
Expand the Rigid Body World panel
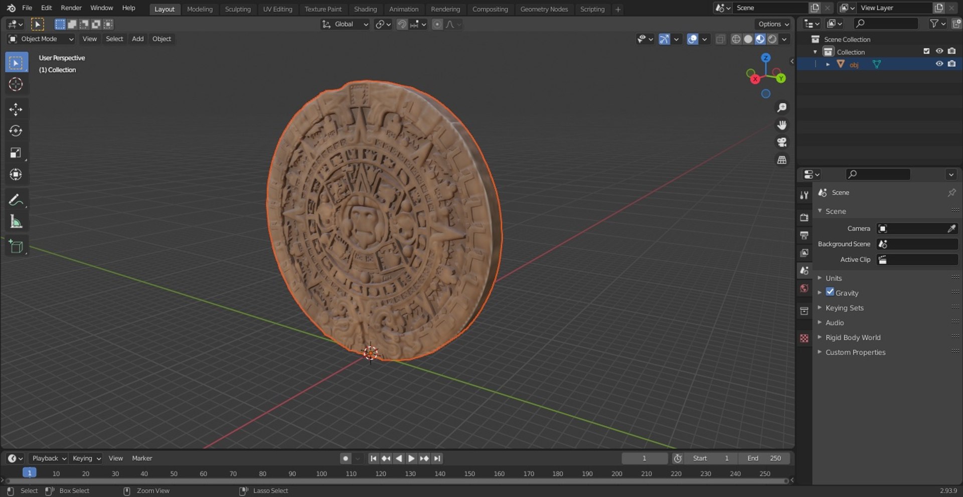853,338
